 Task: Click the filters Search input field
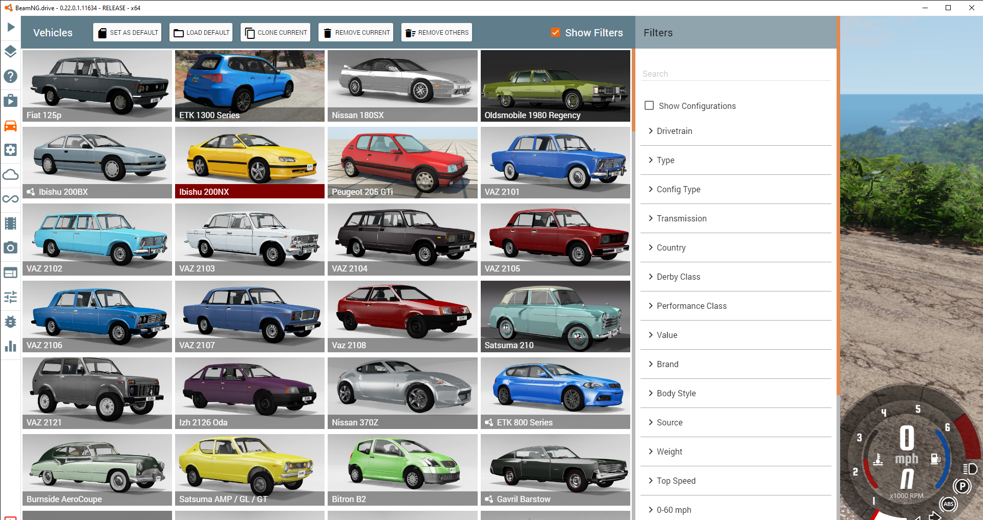(x=736, y=74)
